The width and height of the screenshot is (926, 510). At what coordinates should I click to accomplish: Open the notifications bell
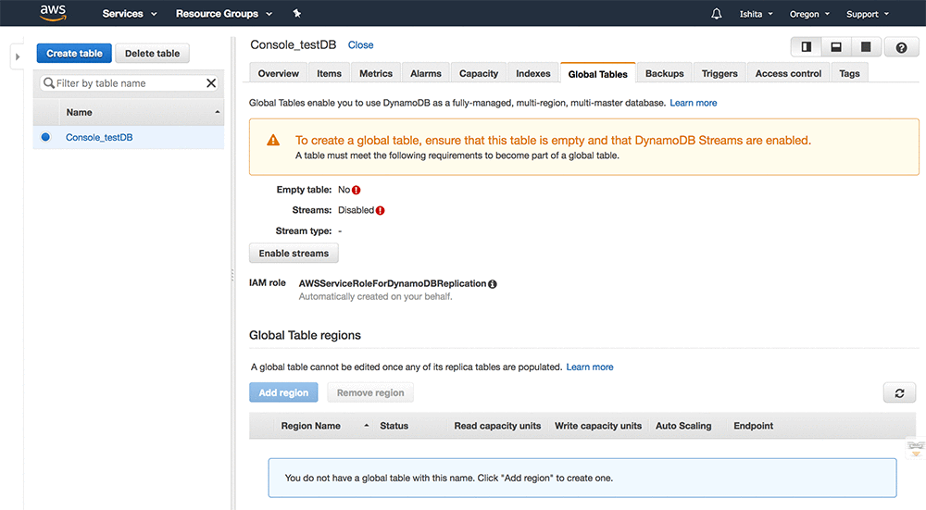pos(717,14)
